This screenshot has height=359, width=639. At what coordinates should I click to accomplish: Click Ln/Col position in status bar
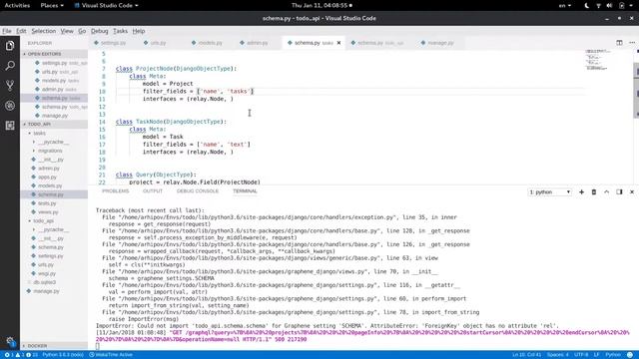pyautogui.click(x=526, y=355)
